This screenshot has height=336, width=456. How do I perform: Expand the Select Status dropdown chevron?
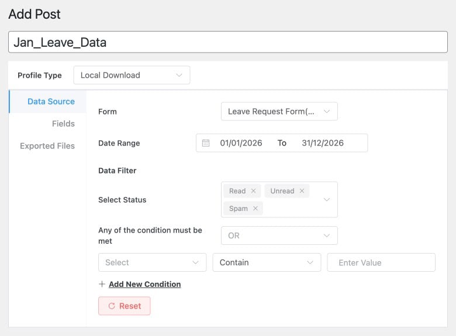tap(327, 200)
